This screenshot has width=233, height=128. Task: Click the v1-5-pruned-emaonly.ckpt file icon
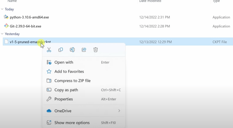tap(6, 42)
